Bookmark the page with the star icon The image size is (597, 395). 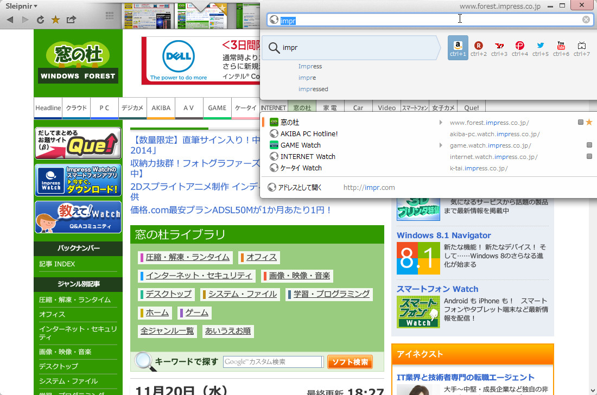[x=55, y=19]
